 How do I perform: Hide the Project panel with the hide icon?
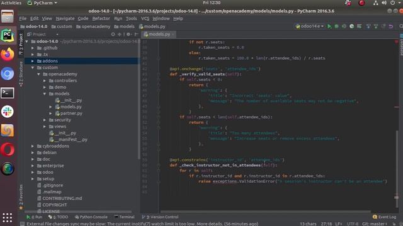[136, 35]
